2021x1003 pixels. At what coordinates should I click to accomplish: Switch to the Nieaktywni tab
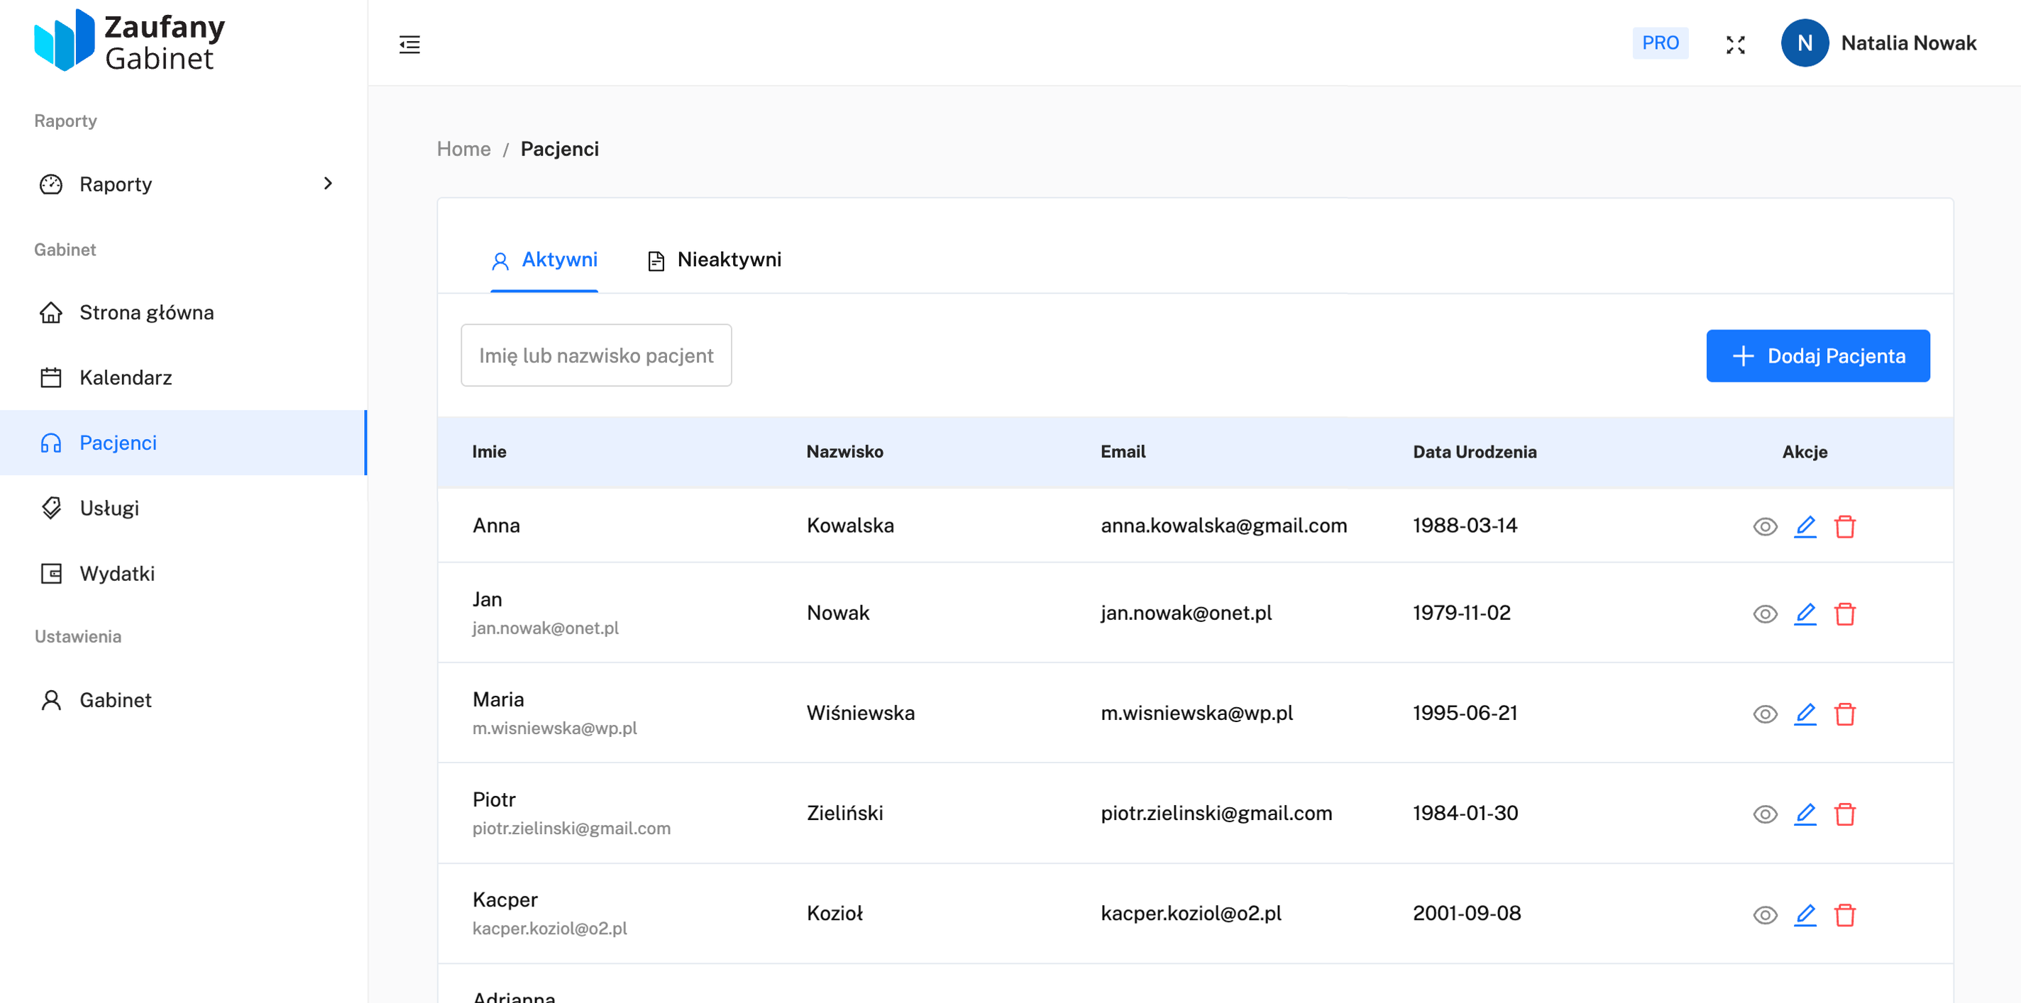[x=714, y=260]
